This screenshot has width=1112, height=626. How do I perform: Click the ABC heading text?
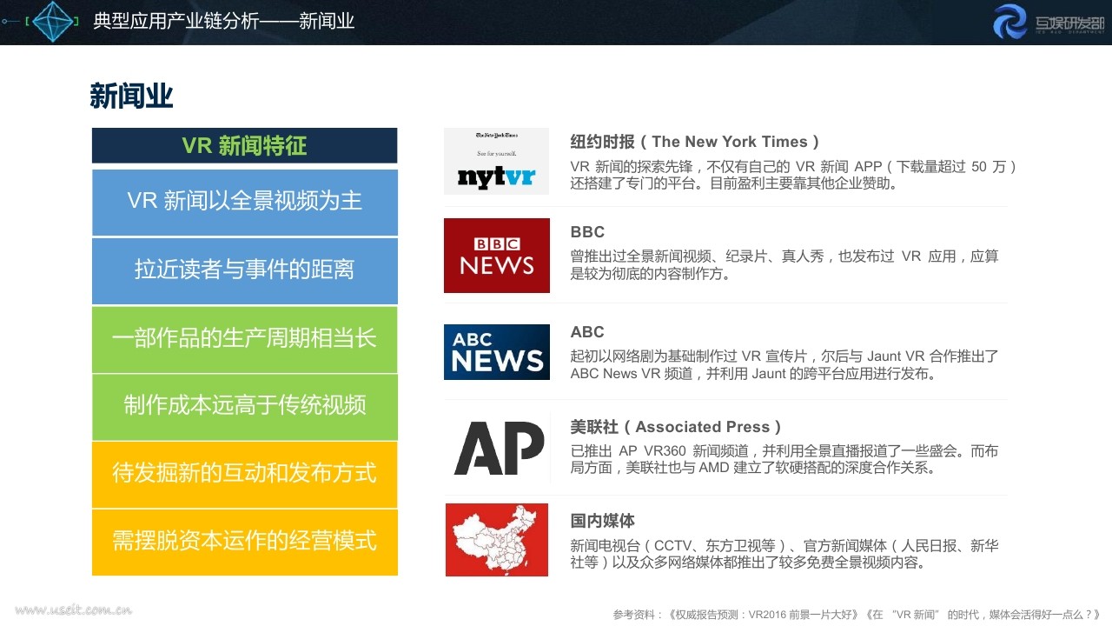(587, 332)
